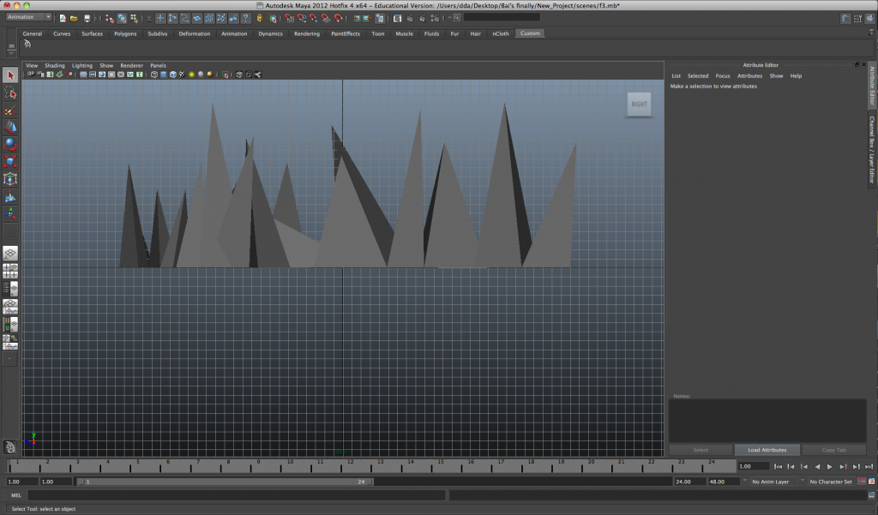This screenshot has height=515, width=878.
Task: Select the arrow Select tool
Action: tap(10, 75)
